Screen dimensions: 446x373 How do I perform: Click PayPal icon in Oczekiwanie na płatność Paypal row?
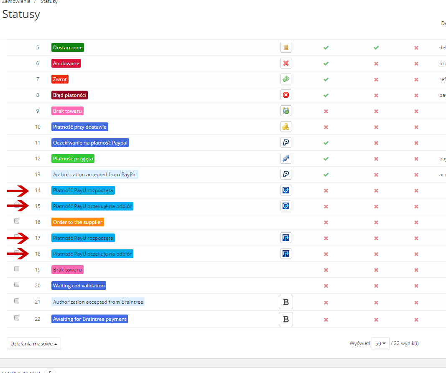point(286,143)
